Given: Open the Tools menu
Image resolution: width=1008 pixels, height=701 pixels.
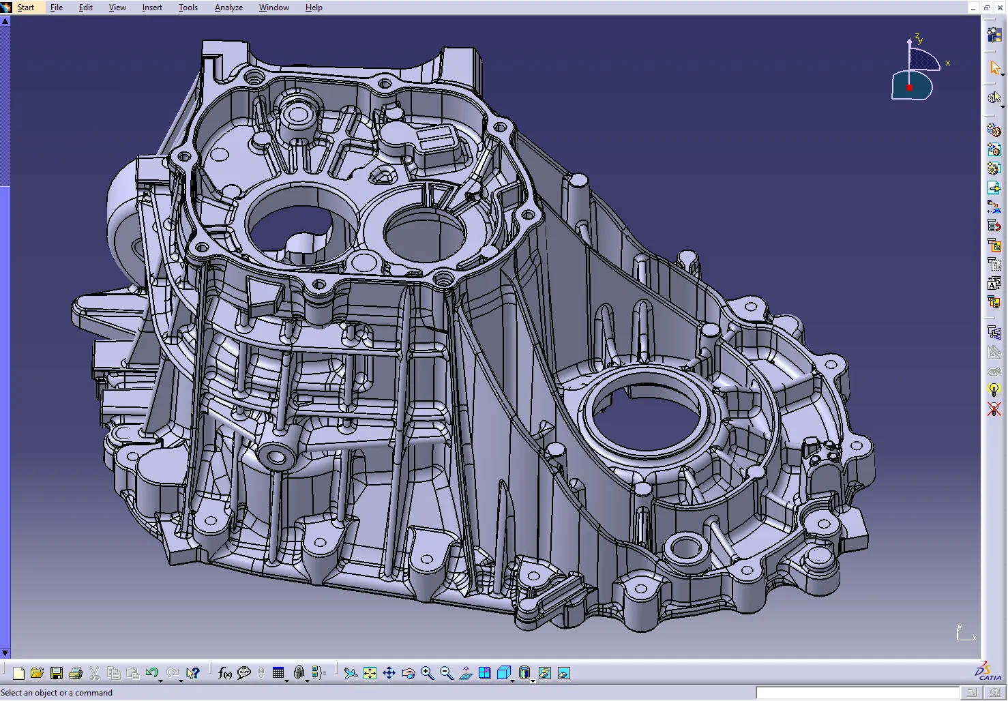Looking at the screenshot, I should tap(188, 7).
